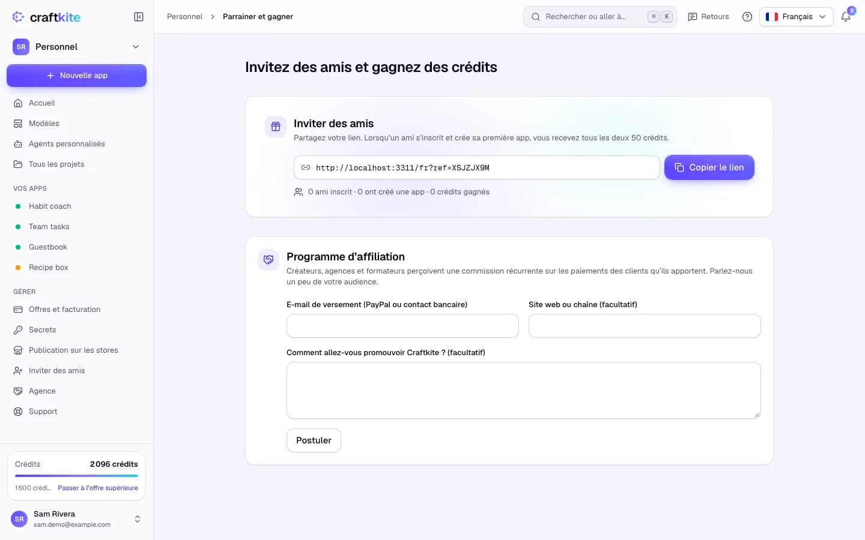Select Inviter des amis in sidebar
The image size is (865, 540).
pyautogui.click(x=77, y=371)
